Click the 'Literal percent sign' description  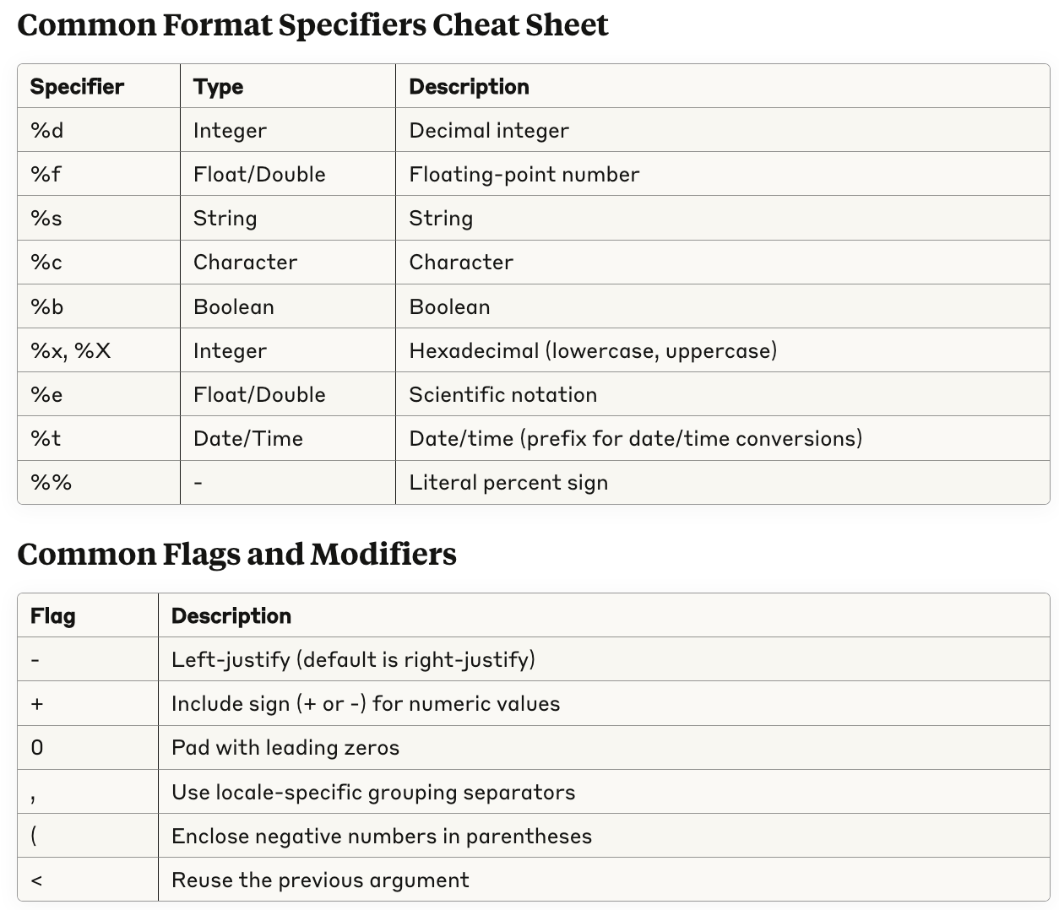click(508, 482)
